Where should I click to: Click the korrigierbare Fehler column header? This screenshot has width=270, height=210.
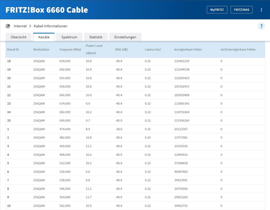(188, 50)
